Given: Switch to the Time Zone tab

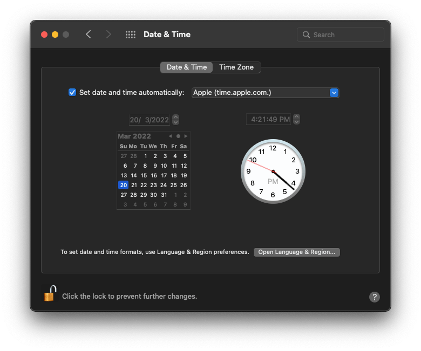Looking at the screenshot, I should (236, 67).
